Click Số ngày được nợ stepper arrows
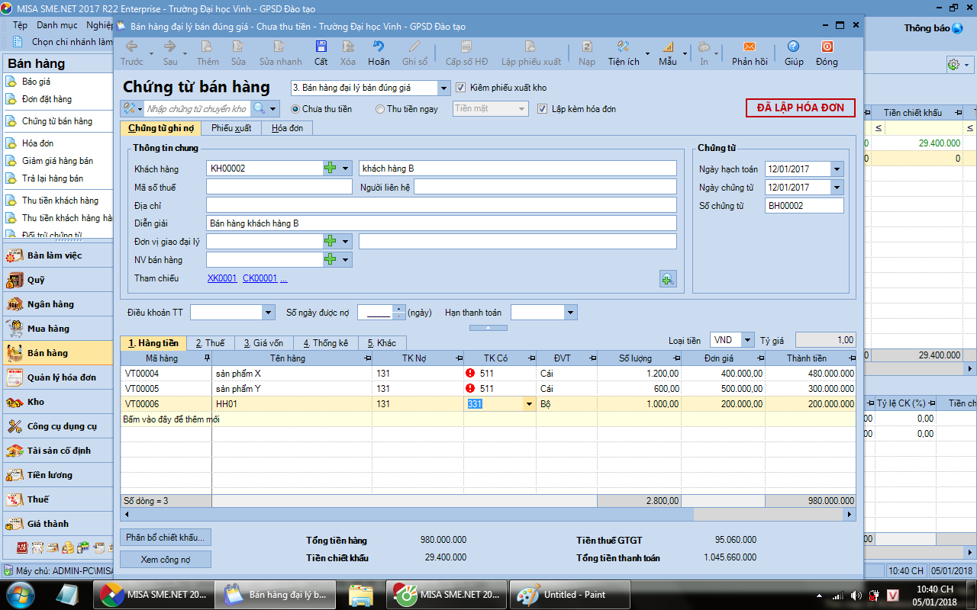Screen dimensions: 977x610 (x=398, y=313)
